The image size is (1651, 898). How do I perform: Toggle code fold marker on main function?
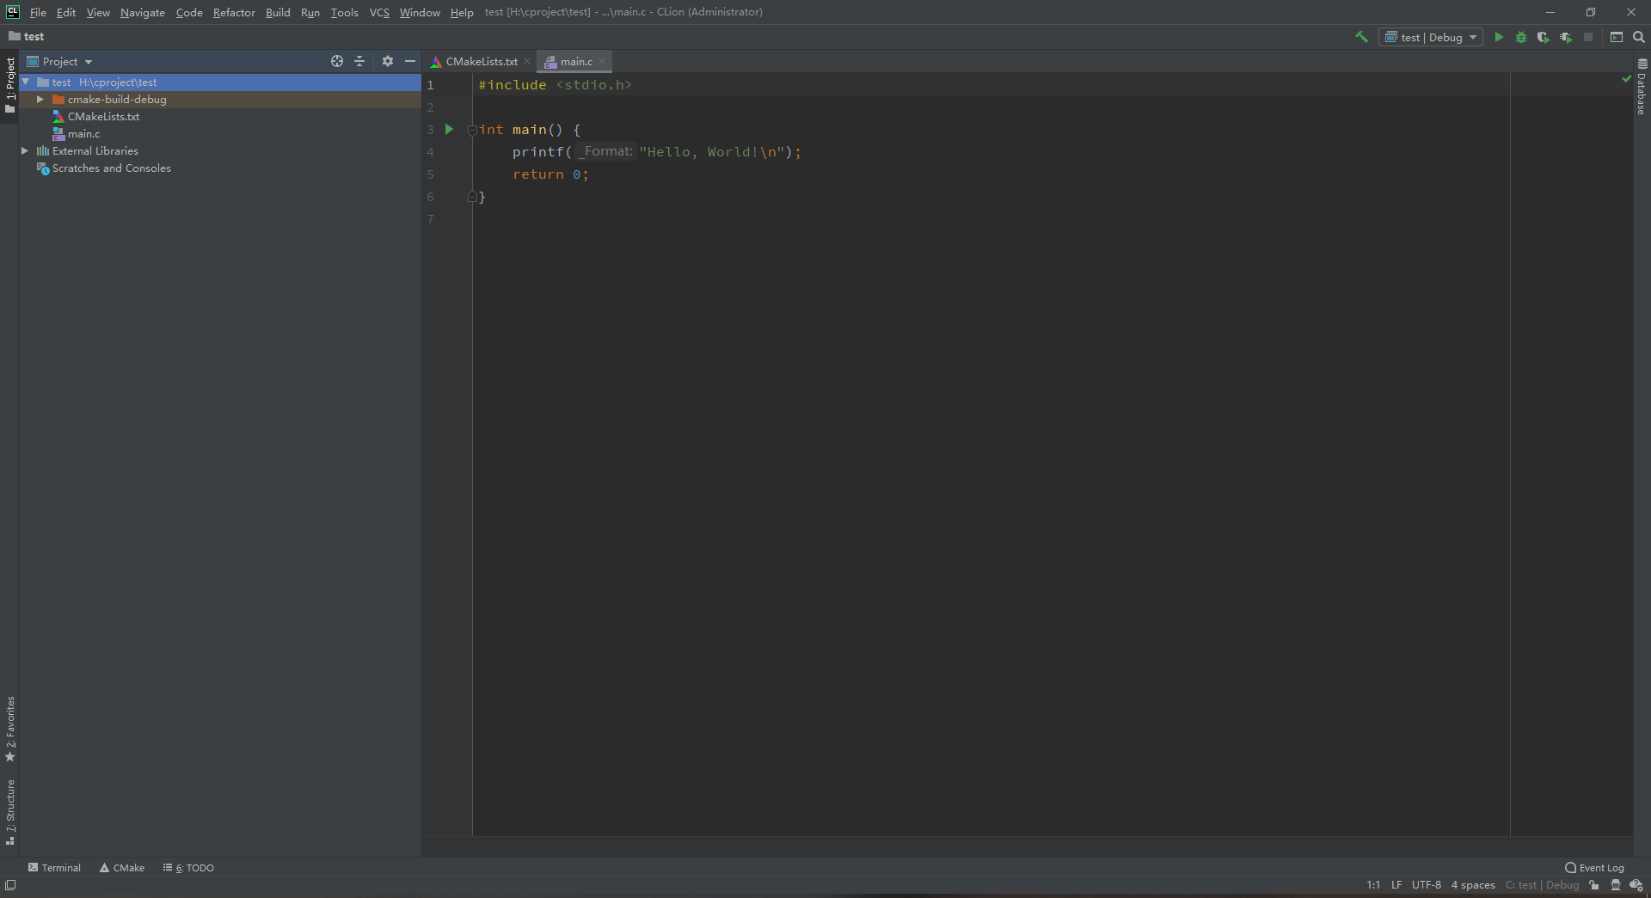click(x=472, y=131)
